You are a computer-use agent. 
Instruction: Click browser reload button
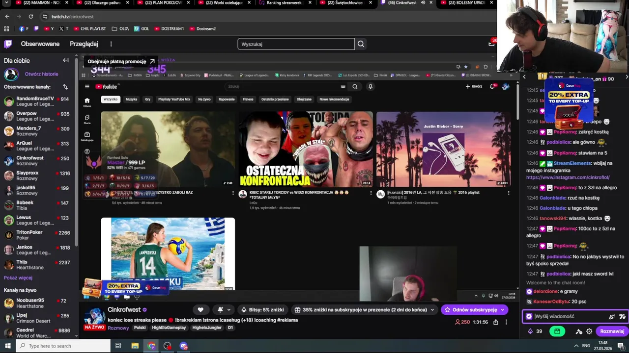(30, 16)
